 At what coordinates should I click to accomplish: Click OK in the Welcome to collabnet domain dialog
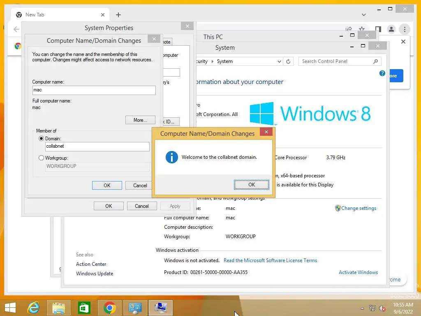(251, 185)
